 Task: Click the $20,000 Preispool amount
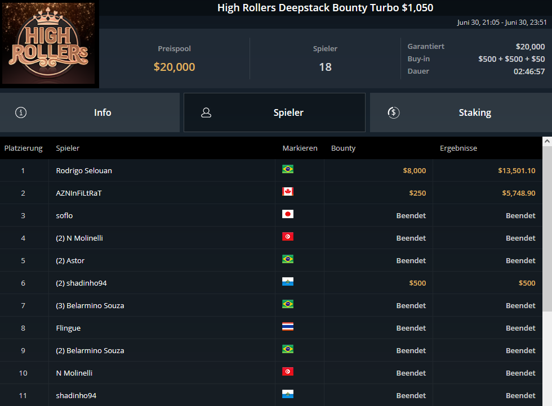click(x=174, y=67)
